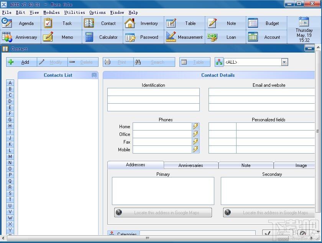This screenshot has width=322, height=243.
Task: Click the Mobile phone dial lightning icon
Action: [x=196, y=149]
